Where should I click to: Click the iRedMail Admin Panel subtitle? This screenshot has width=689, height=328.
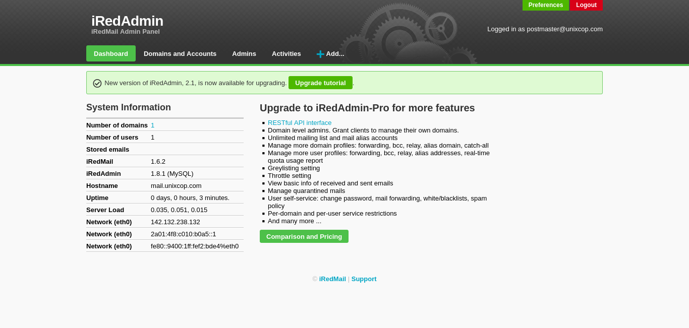[x=126, y=31]
